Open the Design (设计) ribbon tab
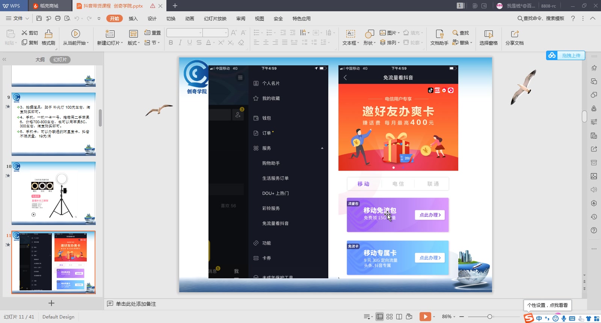601x323 pixels. click(x=152, y=18)
